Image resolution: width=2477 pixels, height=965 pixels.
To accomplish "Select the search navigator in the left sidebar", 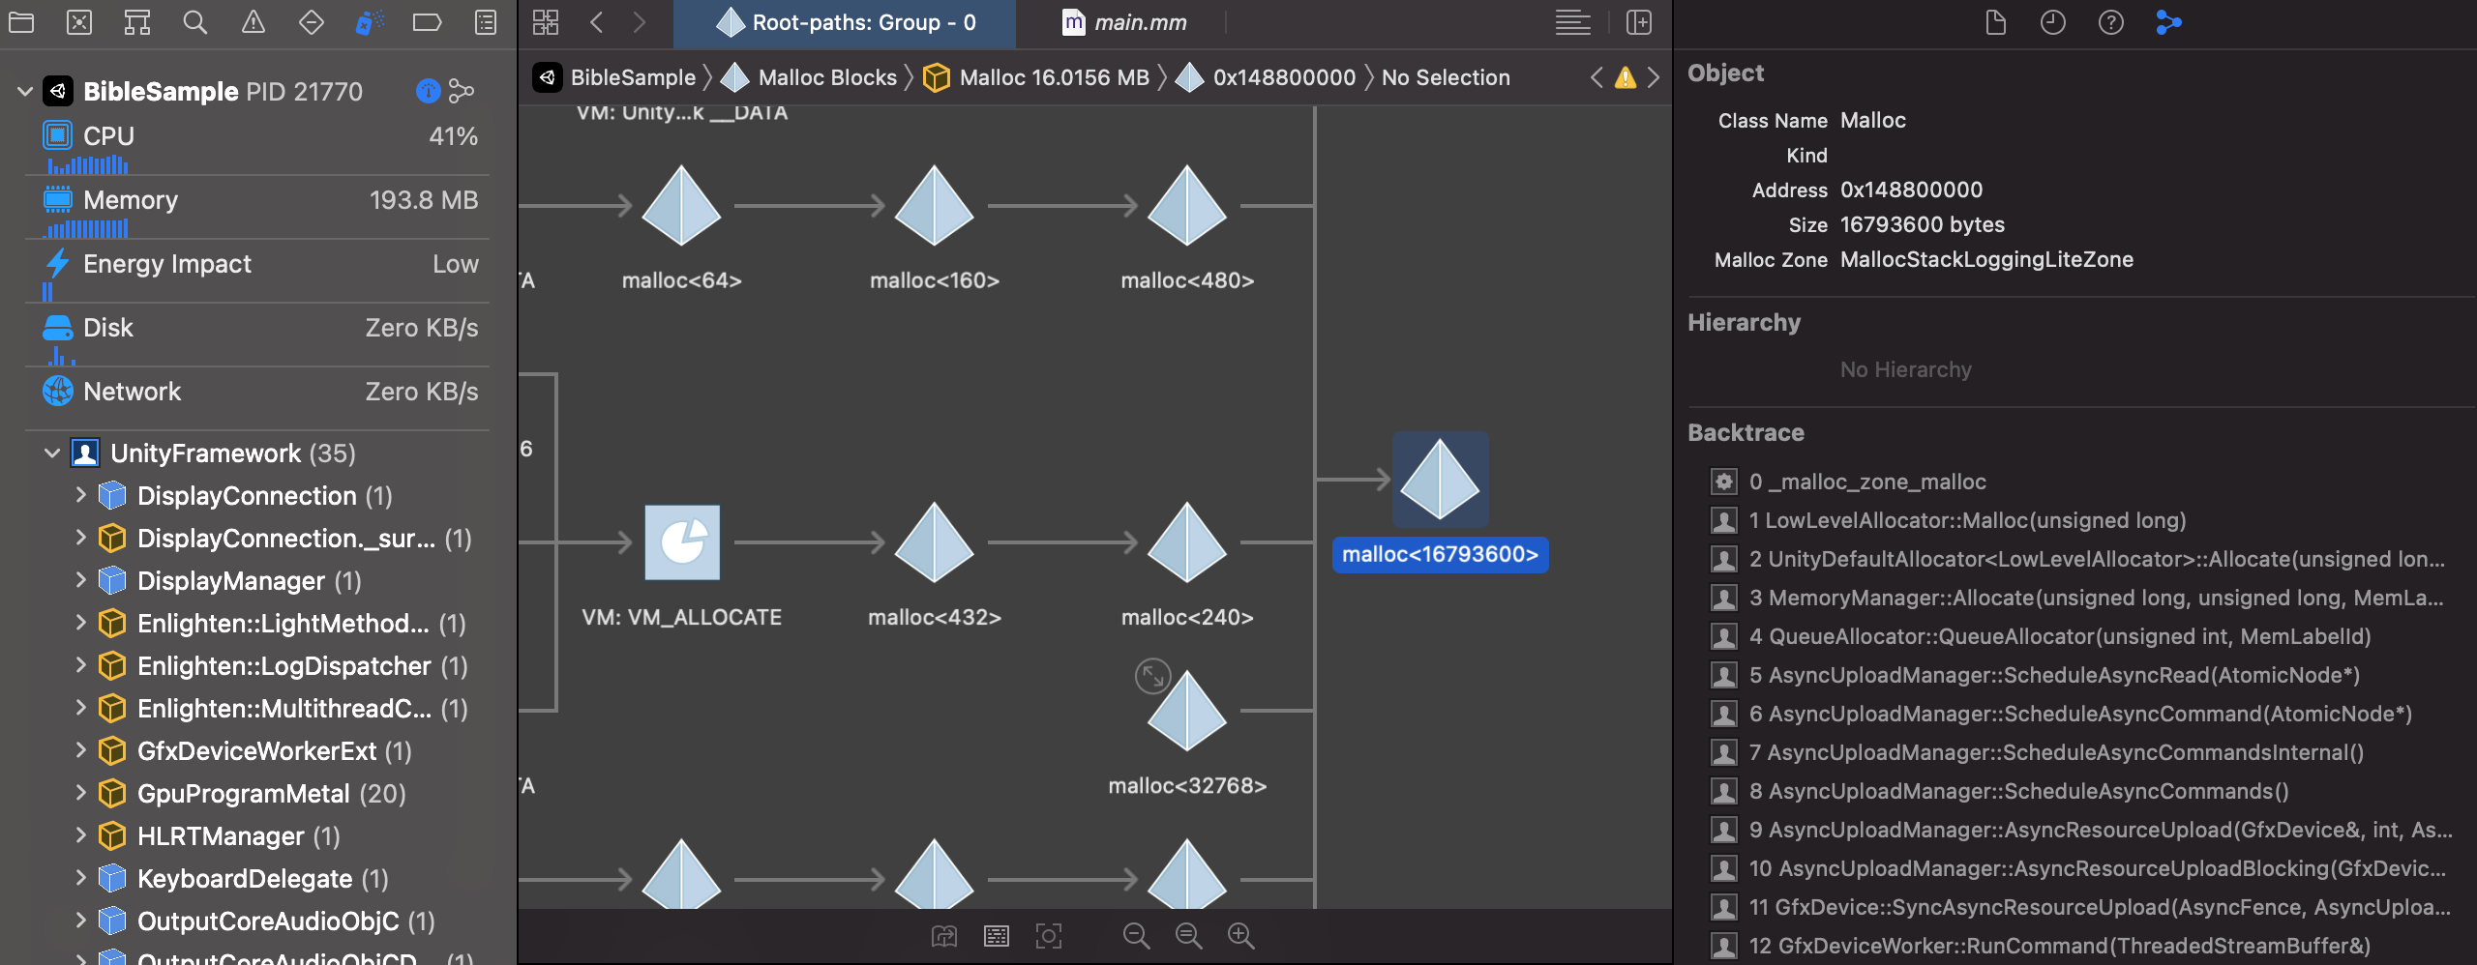I will (x=195, y=21).
